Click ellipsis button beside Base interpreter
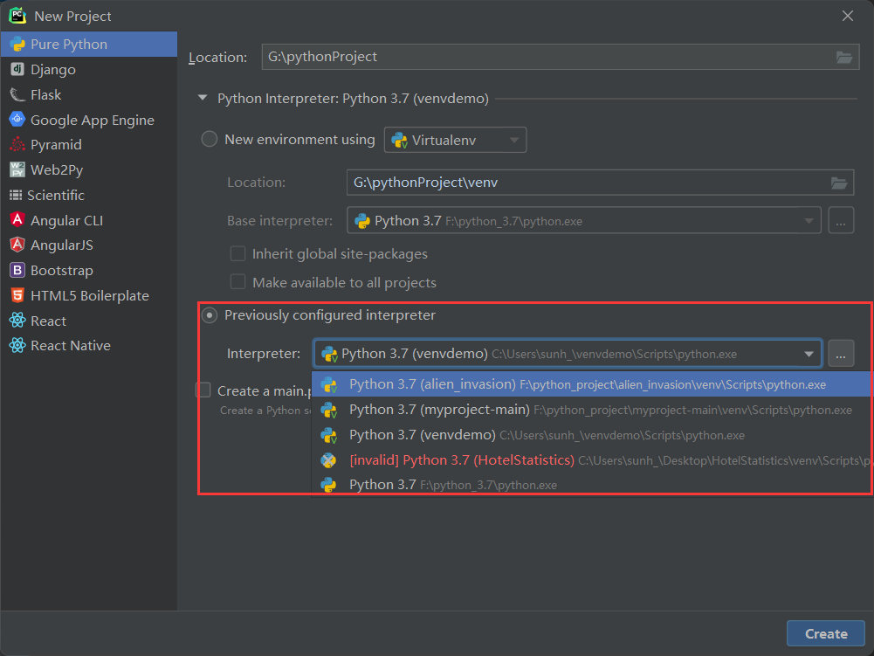This screenshot has width=874, height=656. click(x=841, y=220)
